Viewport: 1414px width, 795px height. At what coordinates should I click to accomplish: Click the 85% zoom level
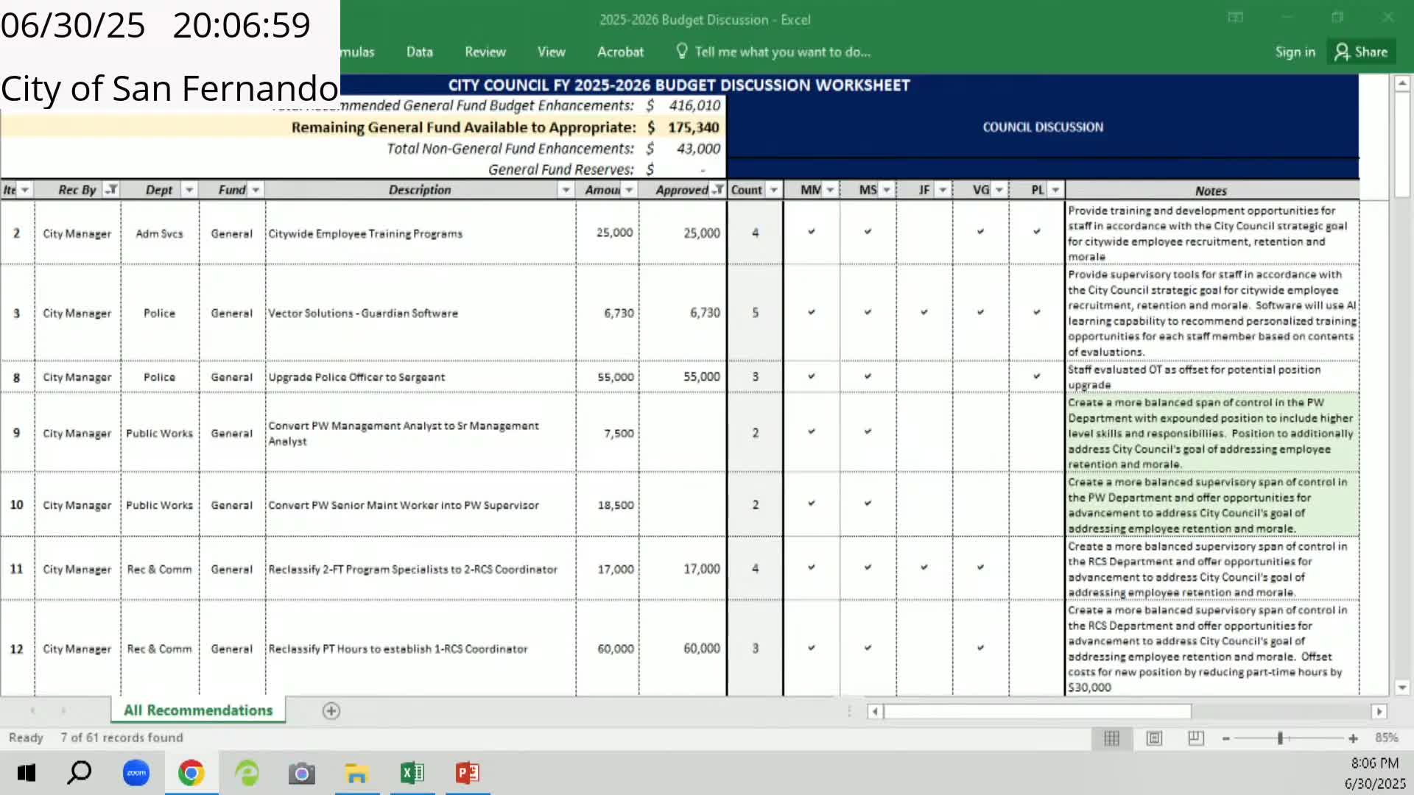(1386, 738)
